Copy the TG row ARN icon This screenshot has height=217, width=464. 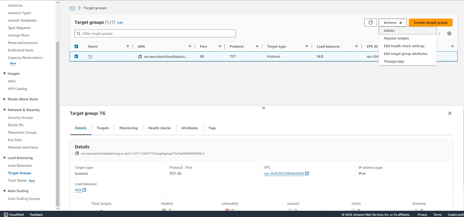pos(140,57)
